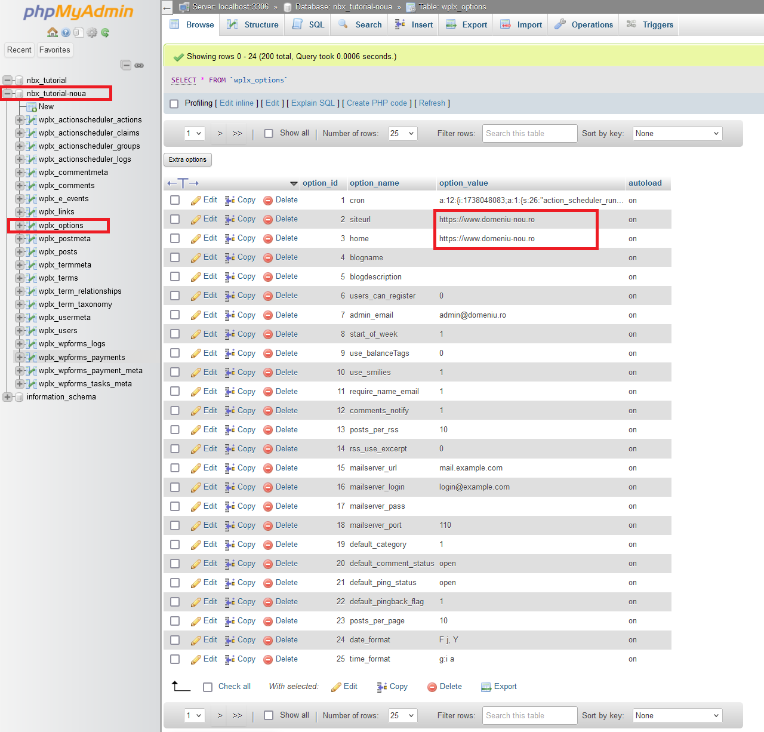
Task: Click the wplx_users table icon
Action: (x=32, y=331)
